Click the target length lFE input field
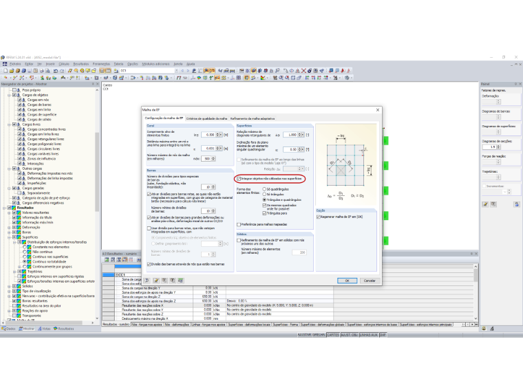Image resolution: width=523 pixels, height=392 pixels. [208, 135]
